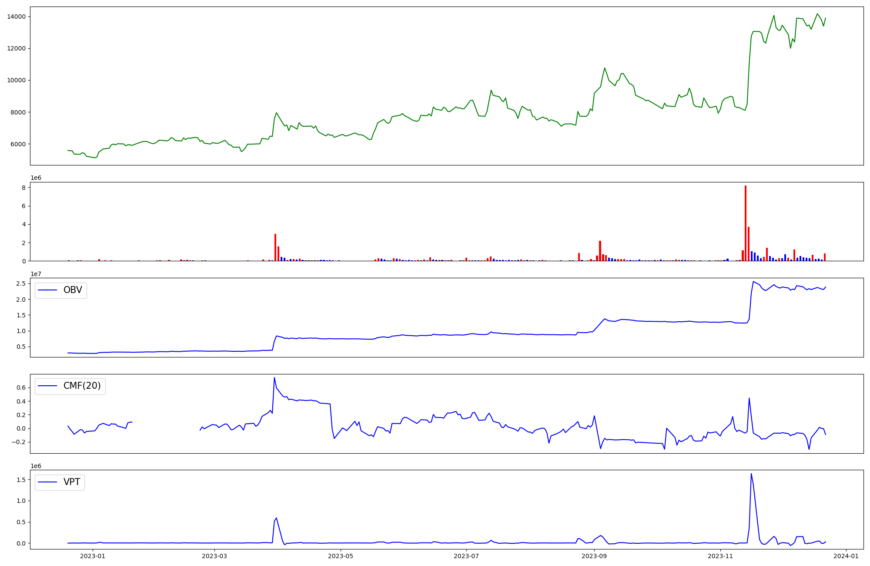Click the VPT legend entry
This screenshot has height=566, width=870.
(72, 482)
